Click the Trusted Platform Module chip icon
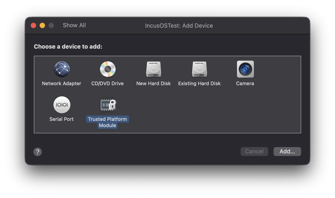 (x=108, y=105)
